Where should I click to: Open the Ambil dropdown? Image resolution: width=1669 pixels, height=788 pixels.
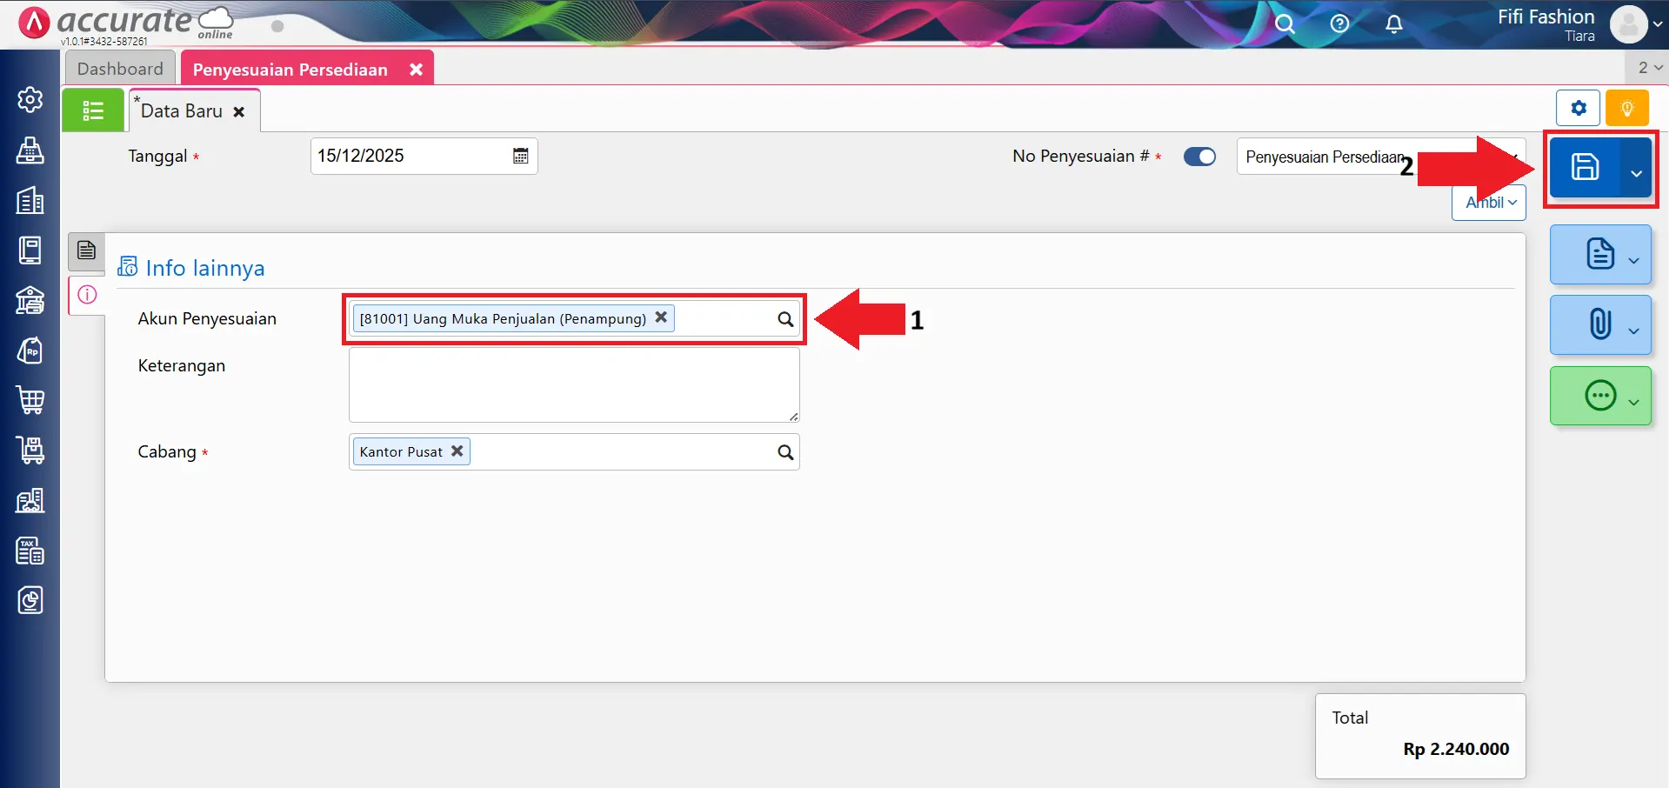(x=1490, y=203)
